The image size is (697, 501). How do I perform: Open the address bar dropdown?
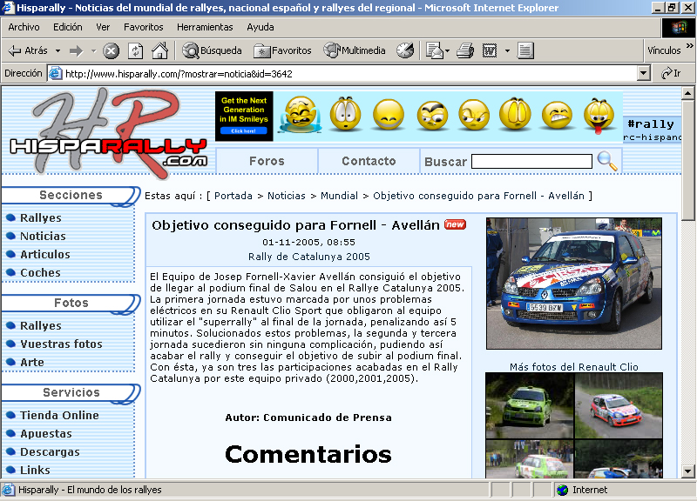pyautogui.click(x=643, y=73)
